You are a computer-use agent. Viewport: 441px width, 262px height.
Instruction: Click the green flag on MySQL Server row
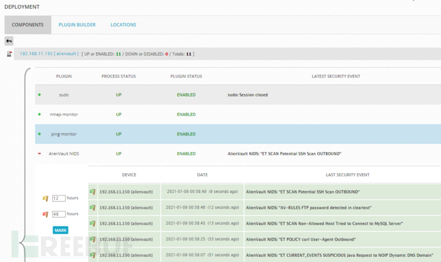(x=93, y=224)
